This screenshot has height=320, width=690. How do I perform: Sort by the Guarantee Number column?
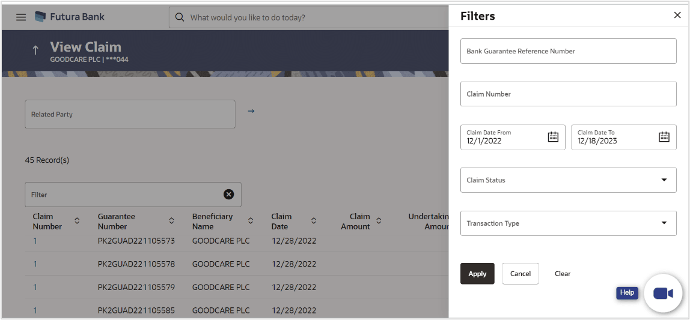[171, 221]
